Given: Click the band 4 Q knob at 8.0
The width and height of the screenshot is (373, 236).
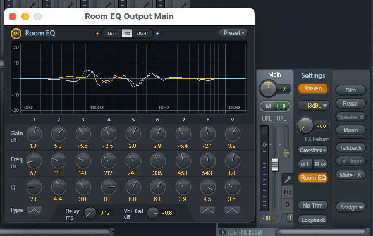Looking at the screenshot, I should pyautogui.click(x=109, y=187).
